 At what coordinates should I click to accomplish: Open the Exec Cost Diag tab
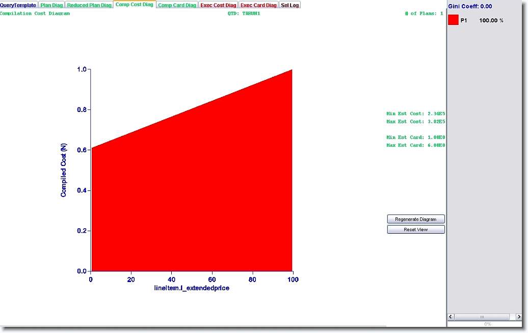(x=218, y=5)
